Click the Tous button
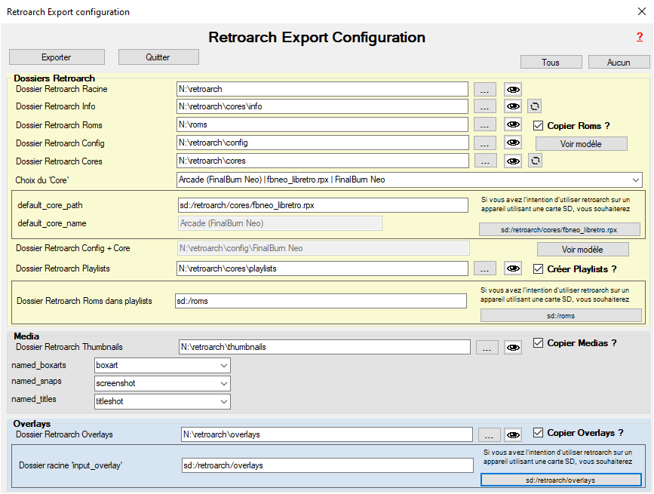Screen dimensions: 654x494 tap(551, 63)
